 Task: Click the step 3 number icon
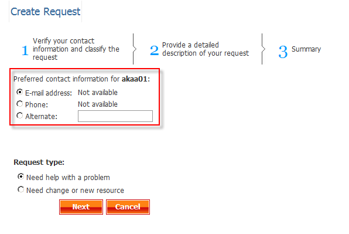pos(283,52)
